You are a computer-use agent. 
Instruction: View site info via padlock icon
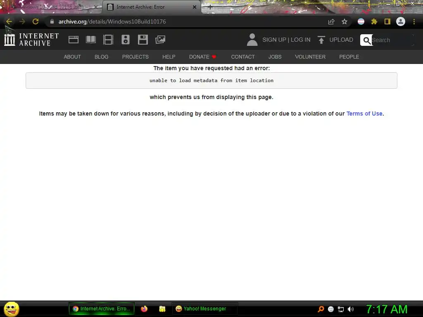tap(52, 21)
